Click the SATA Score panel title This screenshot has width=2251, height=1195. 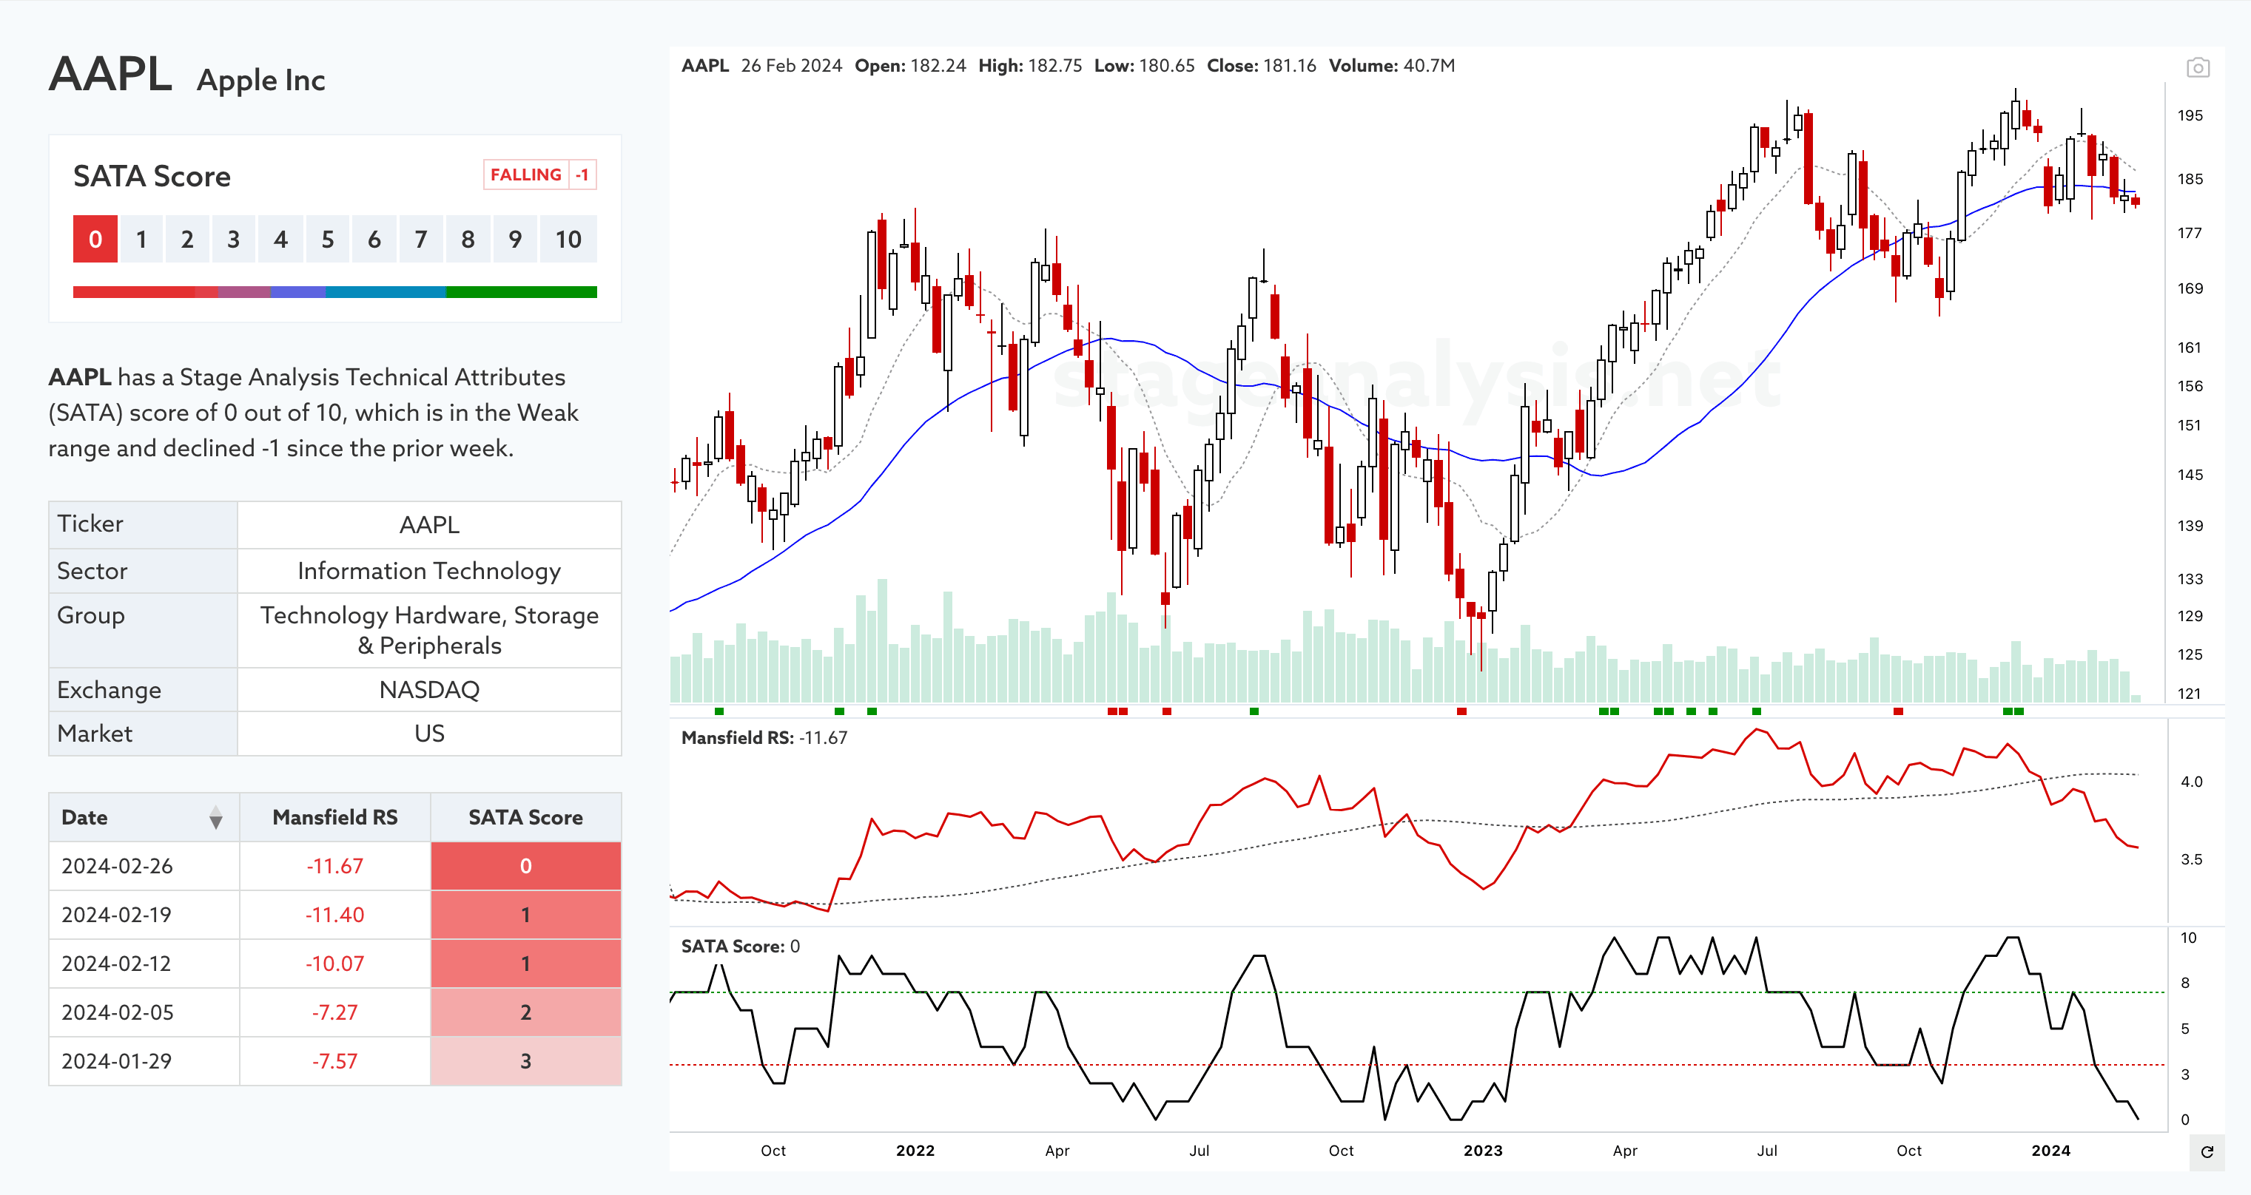(x=152, y=177)
